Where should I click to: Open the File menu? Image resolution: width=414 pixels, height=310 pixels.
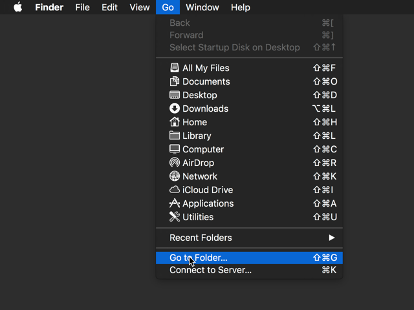click(x=82, y=7)
